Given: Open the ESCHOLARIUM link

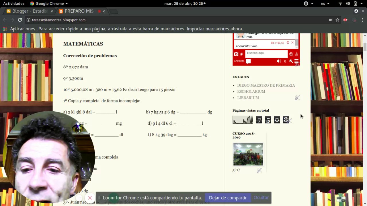Looking at the screenshot, I should click(x=251, y=92).
